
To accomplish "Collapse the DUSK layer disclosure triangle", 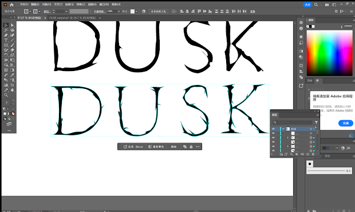I will tap(283, 129).
